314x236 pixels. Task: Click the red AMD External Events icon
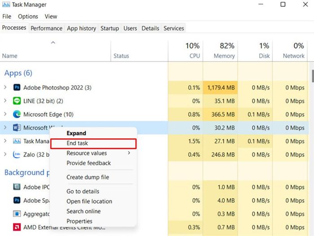pyautogui.click(x=17, y=227)
